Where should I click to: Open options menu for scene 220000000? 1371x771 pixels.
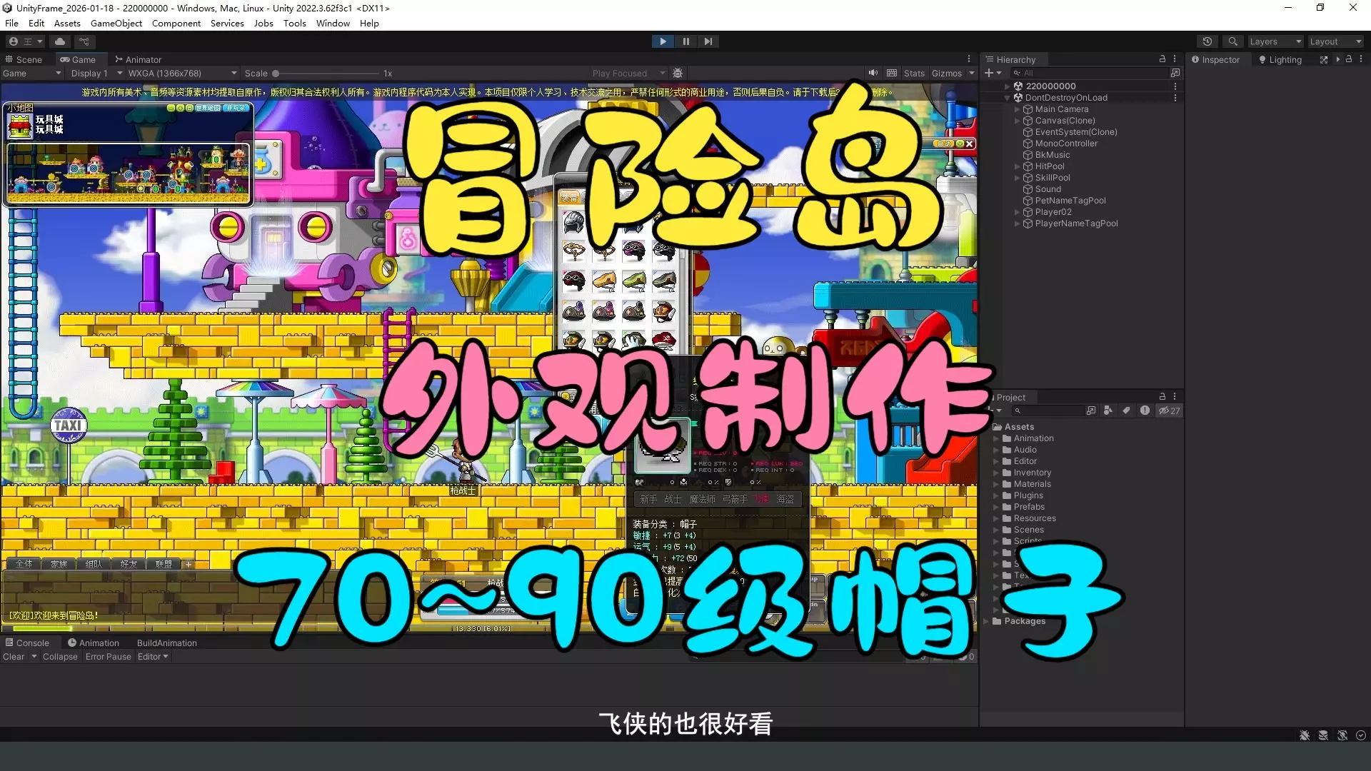[1175, 86]
